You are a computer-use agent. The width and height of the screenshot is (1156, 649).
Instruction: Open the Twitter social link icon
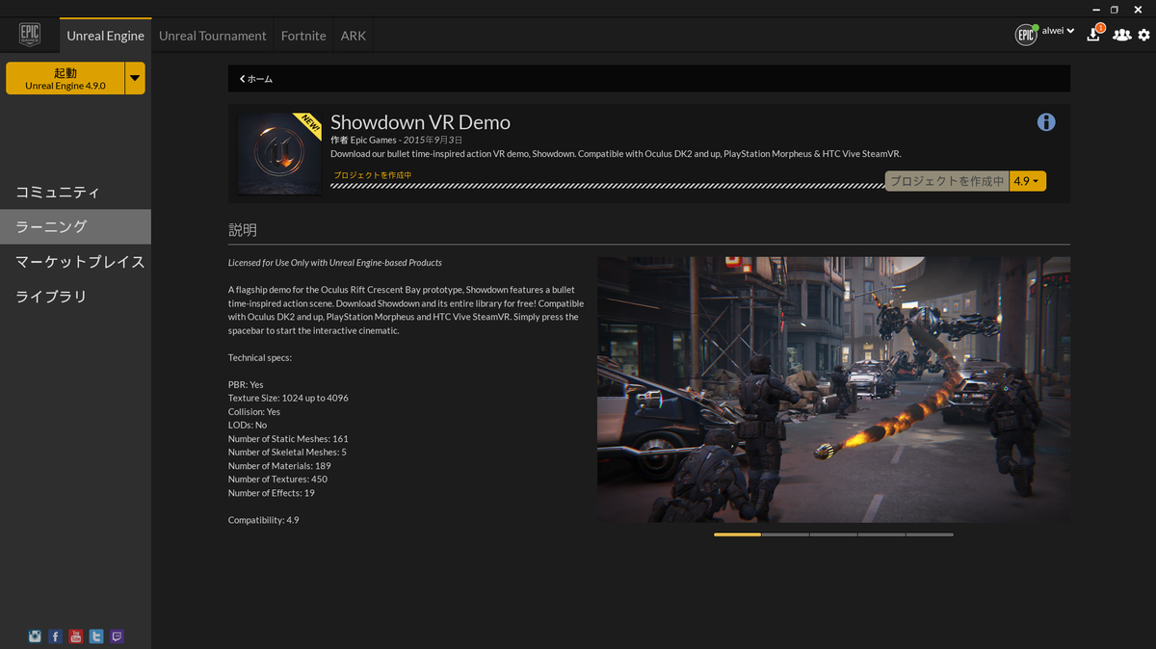click(96, 636)
